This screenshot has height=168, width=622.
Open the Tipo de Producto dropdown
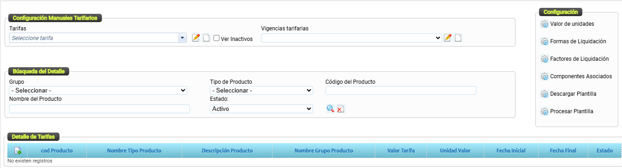261,91
